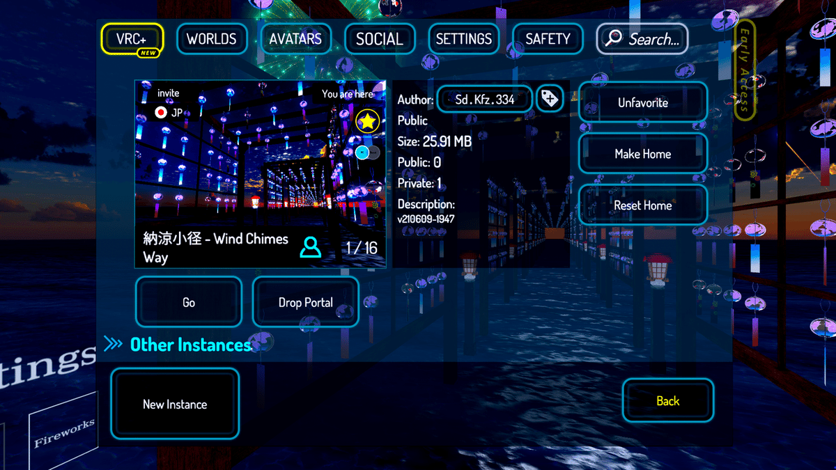Click Drop Portal
Viewport: 836px width, 470px height.
pyautogui.click(x=305, y=301)
